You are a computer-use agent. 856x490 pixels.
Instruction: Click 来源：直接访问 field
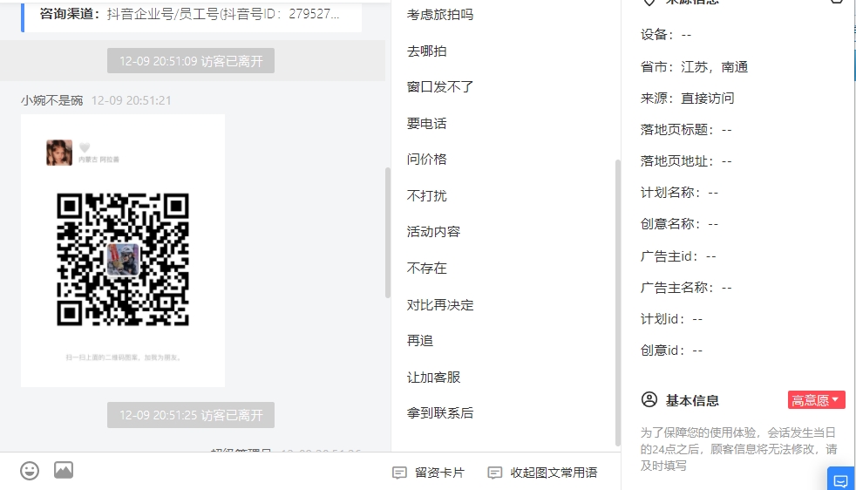point(687,99)
